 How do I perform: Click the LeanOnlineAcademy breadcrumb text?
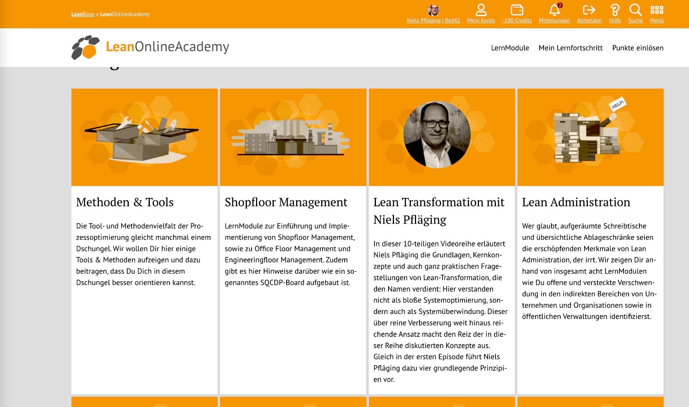(x=125, y=14)
